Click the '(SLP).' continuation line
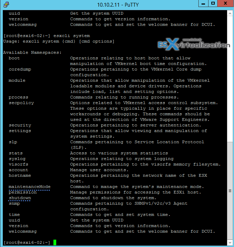This screenshot has width=234, height=247. click(x=79, y=147)
